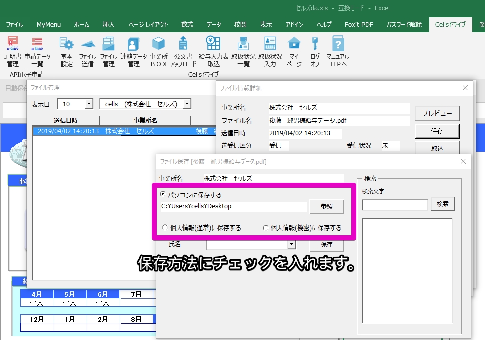Image resolution: width=485 pixels, height=340 pixels.
Task: Expand 表示日 dropdown showing 10
Action: pyautogui.click(x=89, y=104)
